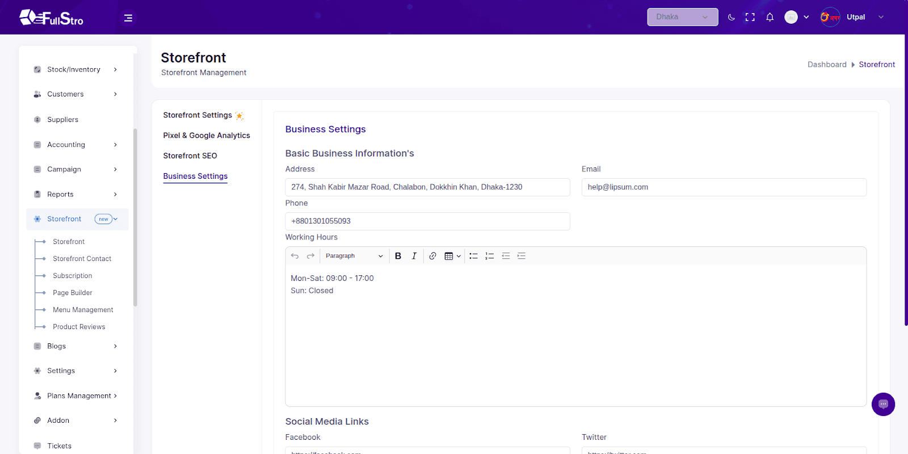Click the Stock/Inventory sidebar icon
The height and width of the screenshot is (454, 908).
37,69
